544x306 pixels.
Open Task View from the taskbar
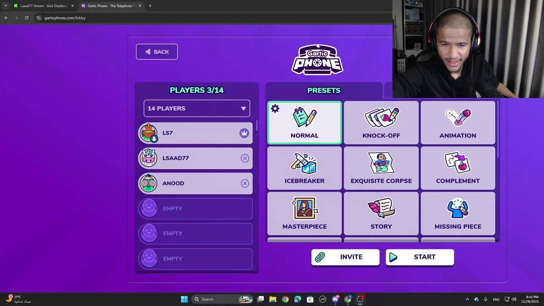pos(261,299)
